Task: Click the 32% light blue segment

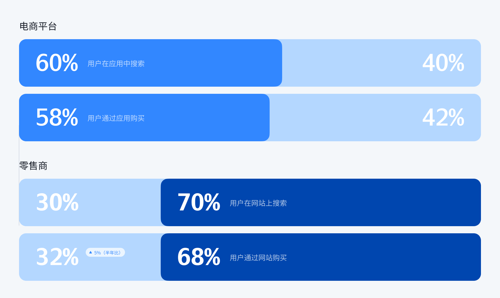Action: point(90,257)
